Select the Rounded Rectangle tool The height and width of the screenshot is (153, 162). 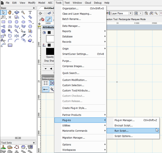[10, 22]
